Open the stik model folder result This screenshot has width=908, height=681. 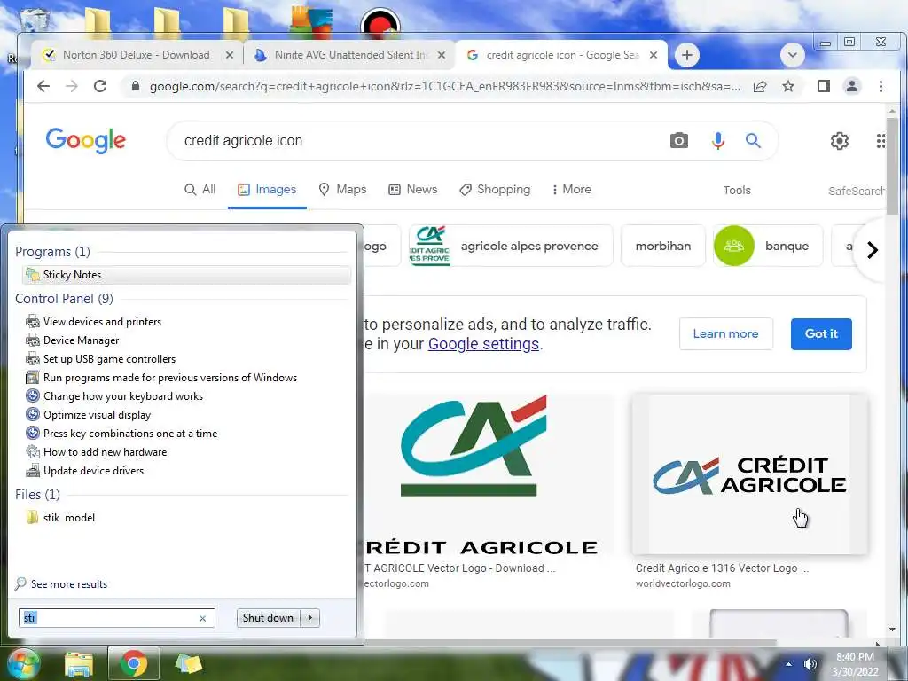pyautogui.click(x=68, y=518)
